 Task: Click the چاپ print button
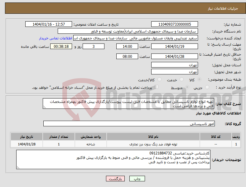(137, 179)
